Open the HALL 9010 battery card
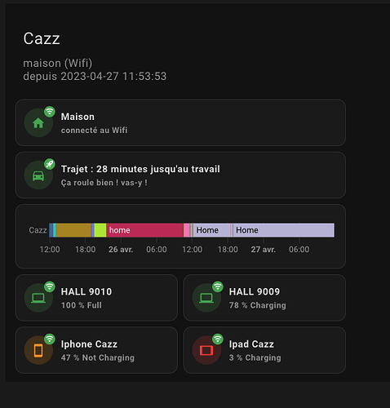Image resolution: width=390 pixels, height=408 pixels. (96, 298)
